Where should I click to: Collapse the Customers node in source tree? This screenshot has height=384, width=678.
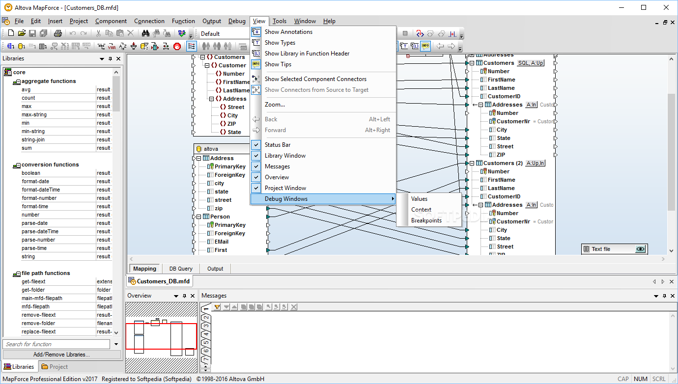pyautogui.click(x=202, y=57)
